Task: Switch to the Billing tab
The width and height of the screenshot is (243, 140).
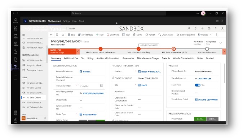Action: tap(90, 58)
